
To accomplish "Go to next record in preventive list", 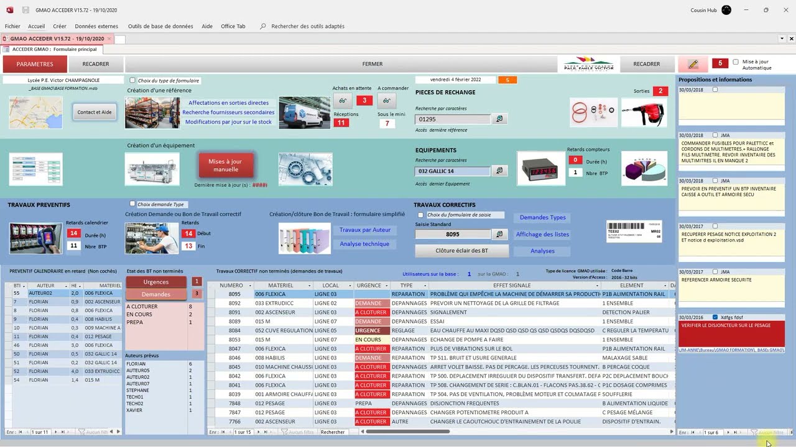I will point(57,431).
